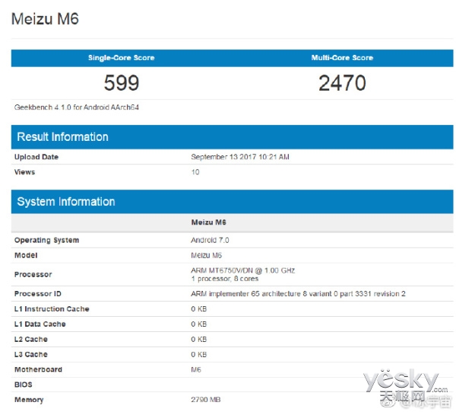Select the ARM implementer 65 architecture value
The height and width of the screenshot is (412, 456).
(298, 294)
